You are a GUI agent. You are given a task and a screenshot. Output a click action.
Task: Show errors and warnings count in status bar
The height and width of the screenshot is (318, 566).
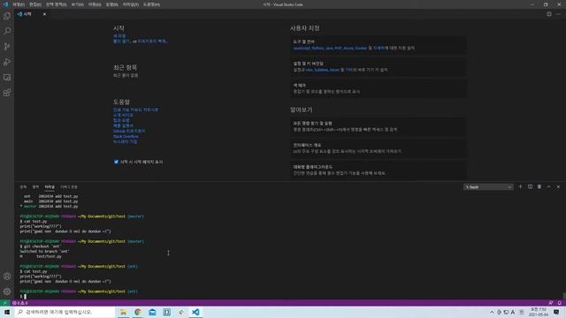(x=20, y=303)
